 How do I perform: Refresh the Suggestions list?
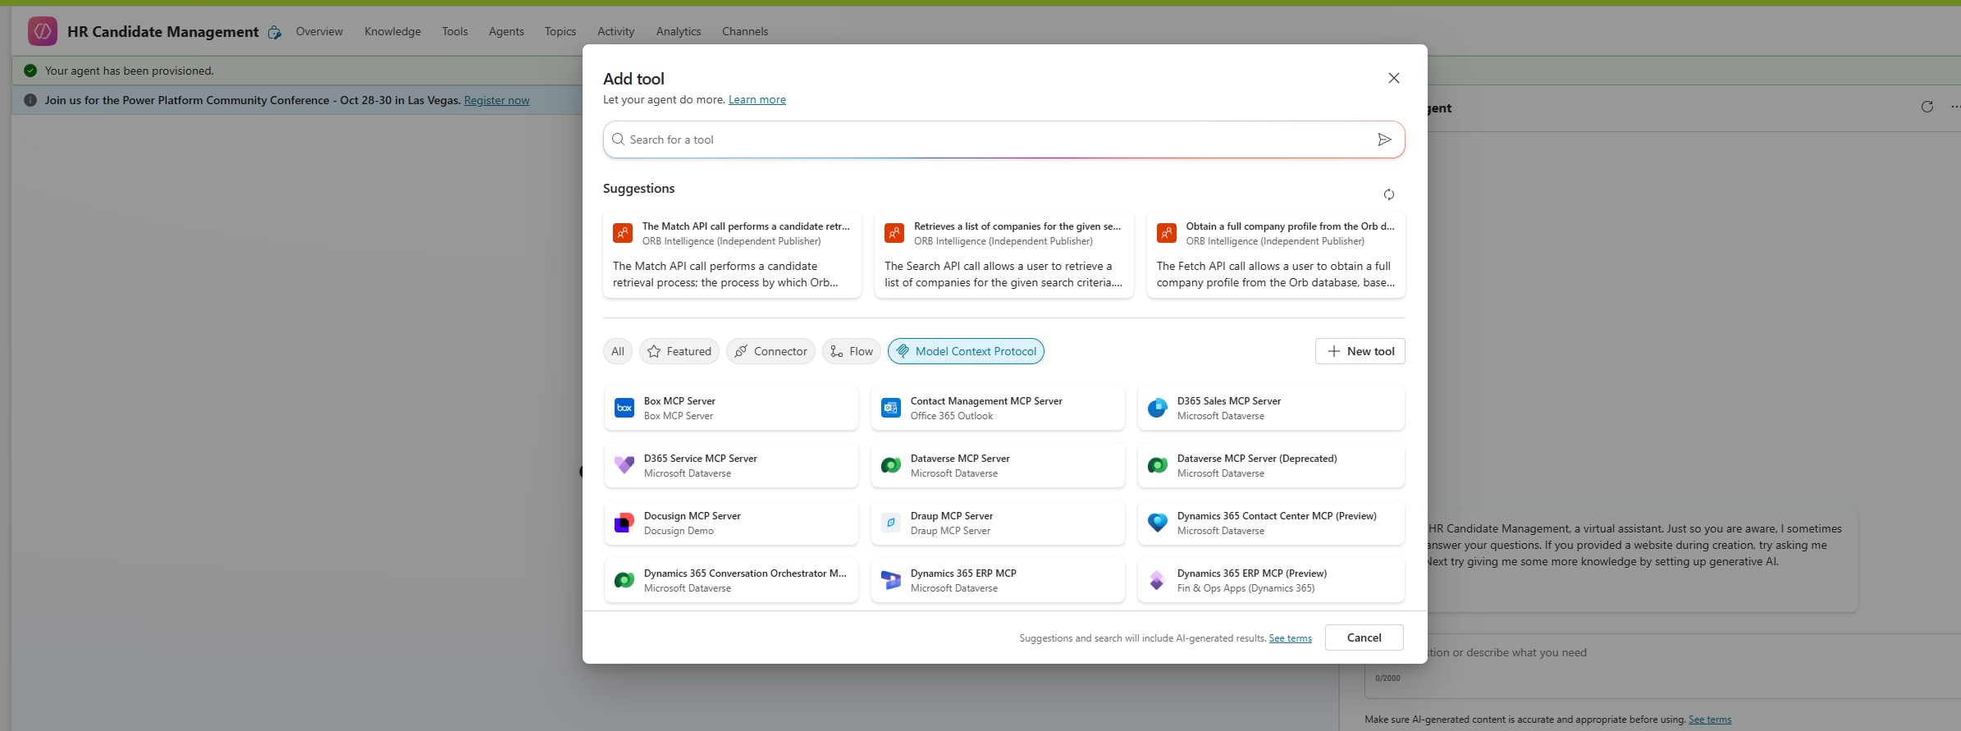(1388, 194)
